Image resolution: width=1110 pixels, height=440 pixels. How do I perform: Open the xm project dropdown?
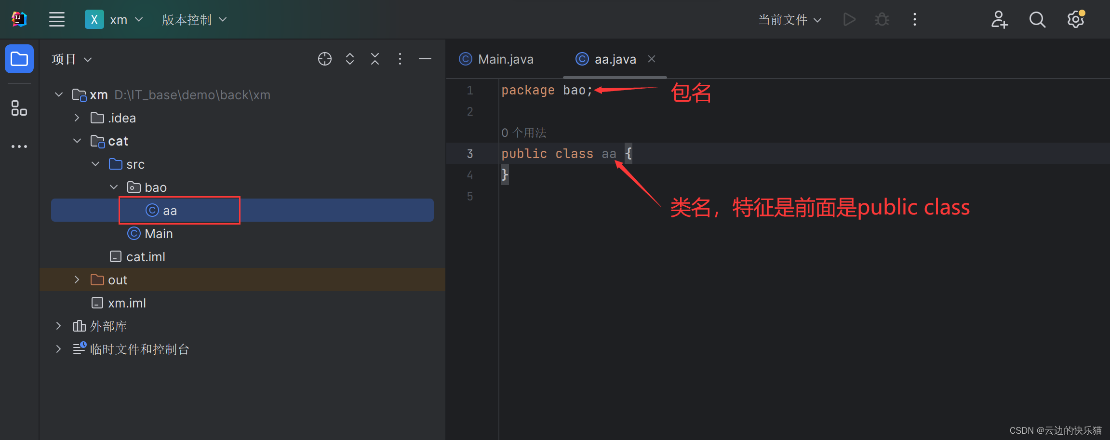pyautogui.click(x=114, y=20)
